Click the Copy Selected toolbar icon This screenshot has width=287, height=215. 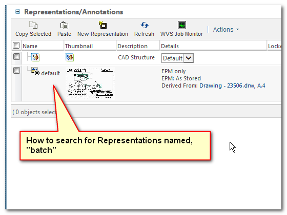(33, 25)
